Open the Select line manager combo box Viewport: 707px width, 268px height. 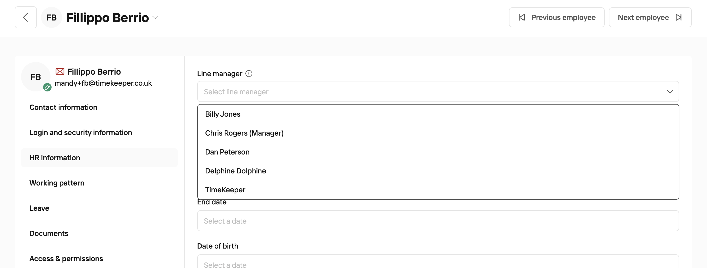[438, 91]
